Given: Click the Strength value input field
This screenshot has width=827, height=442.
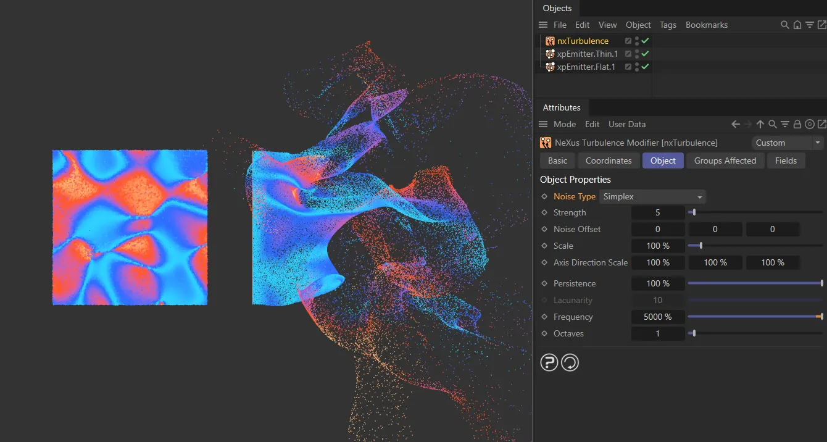Looking at the screenshot, I should pyautogui.click(x=658, y=212).
